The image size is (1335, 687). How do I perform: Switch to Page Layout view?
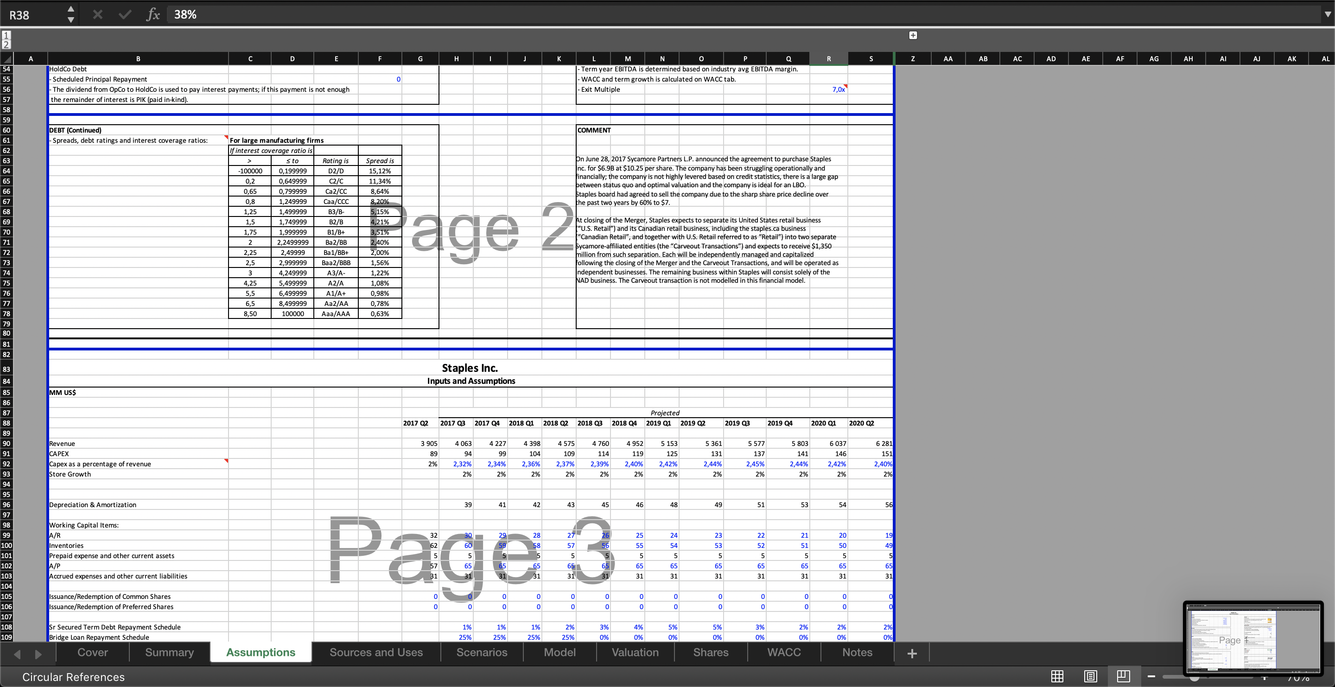(x=1090, y=676)
